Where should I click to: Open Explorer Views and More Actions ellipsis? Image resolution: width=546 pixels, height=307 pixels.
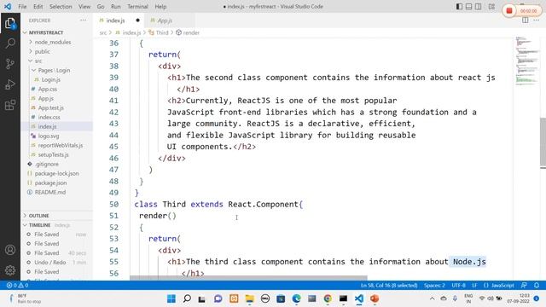(83, 20)
